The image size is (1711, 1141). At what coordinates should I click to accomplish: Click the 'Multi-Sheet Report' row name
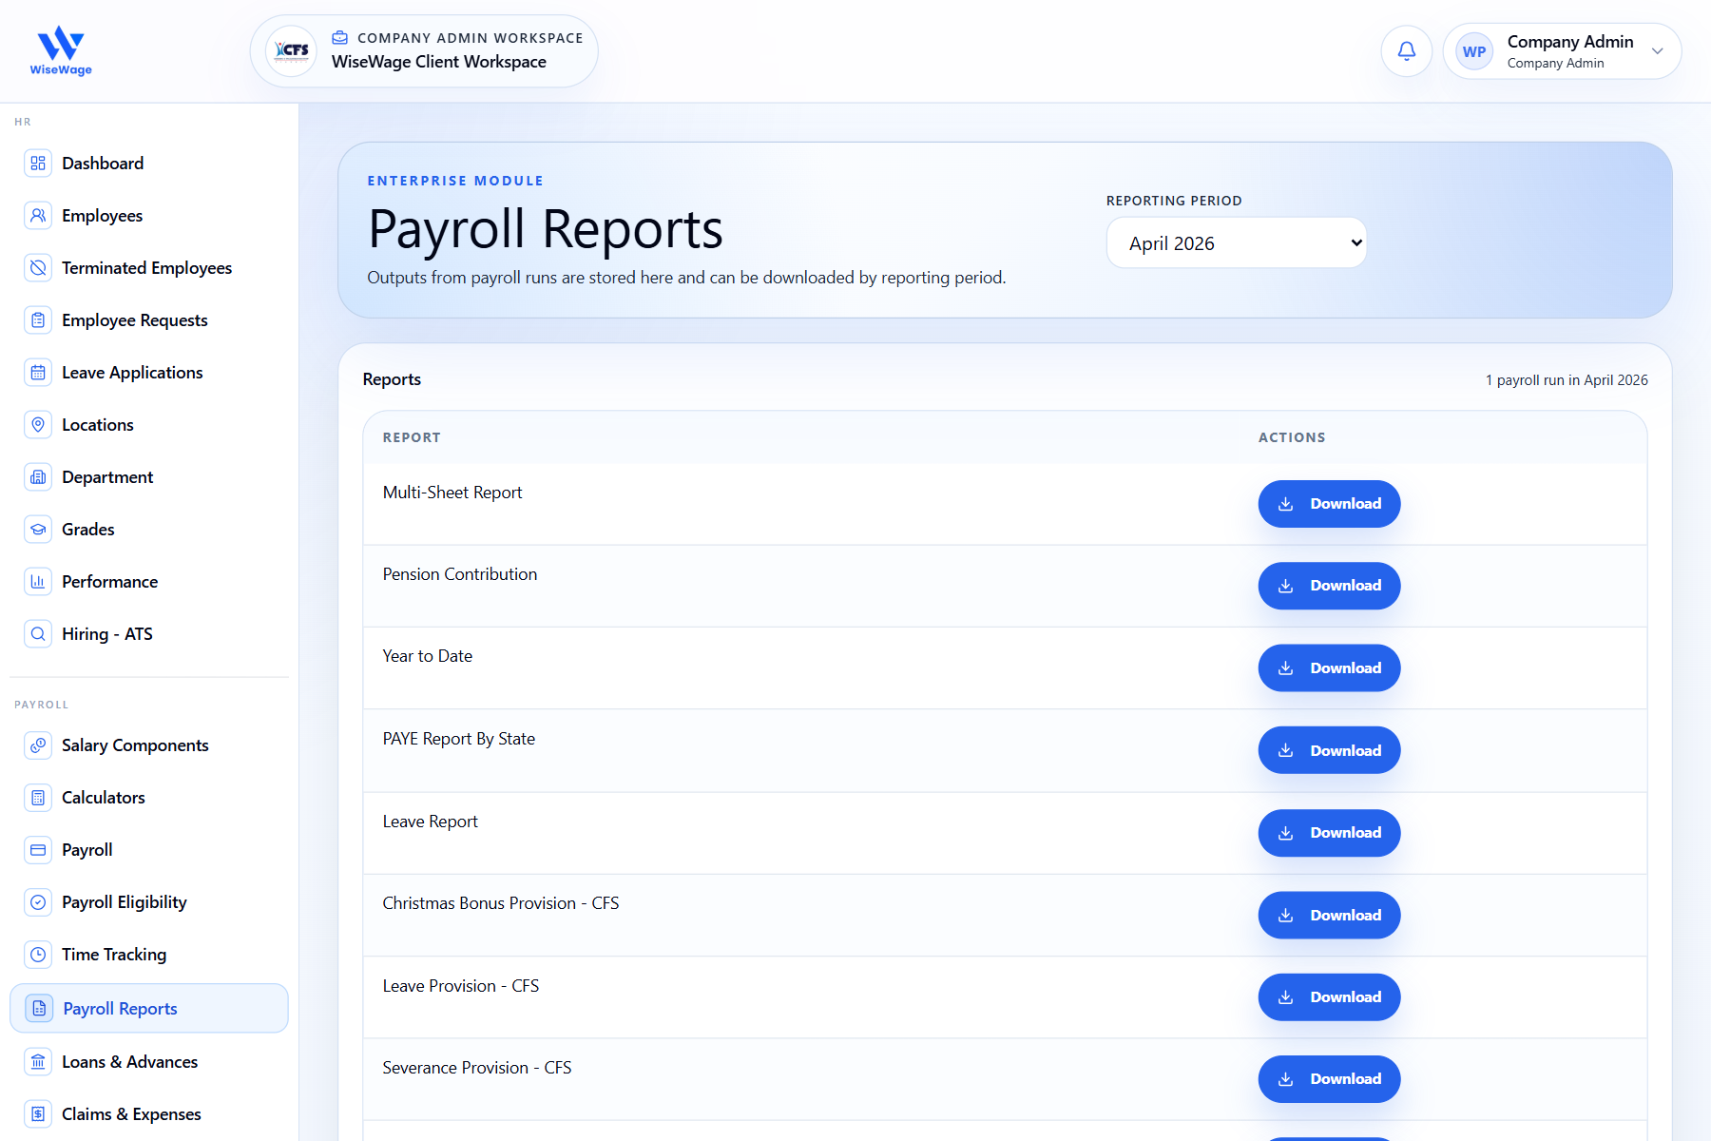(x=452, y=493)
